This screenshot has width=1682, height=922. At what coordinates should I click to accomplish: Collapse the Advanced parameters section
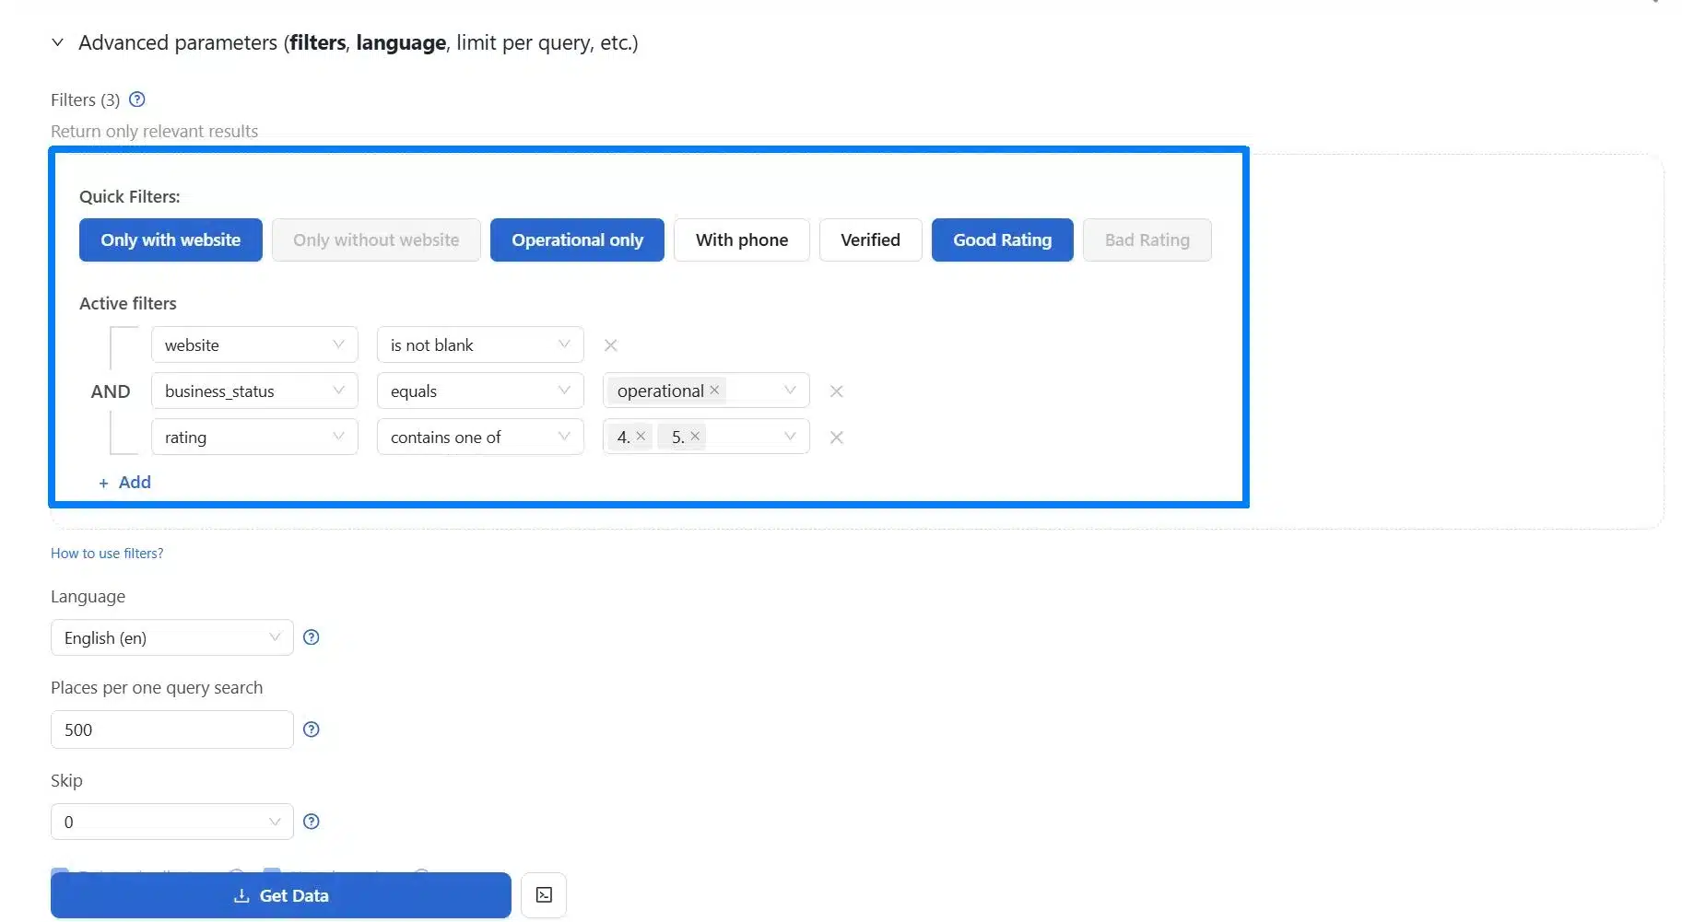point(58,43)
